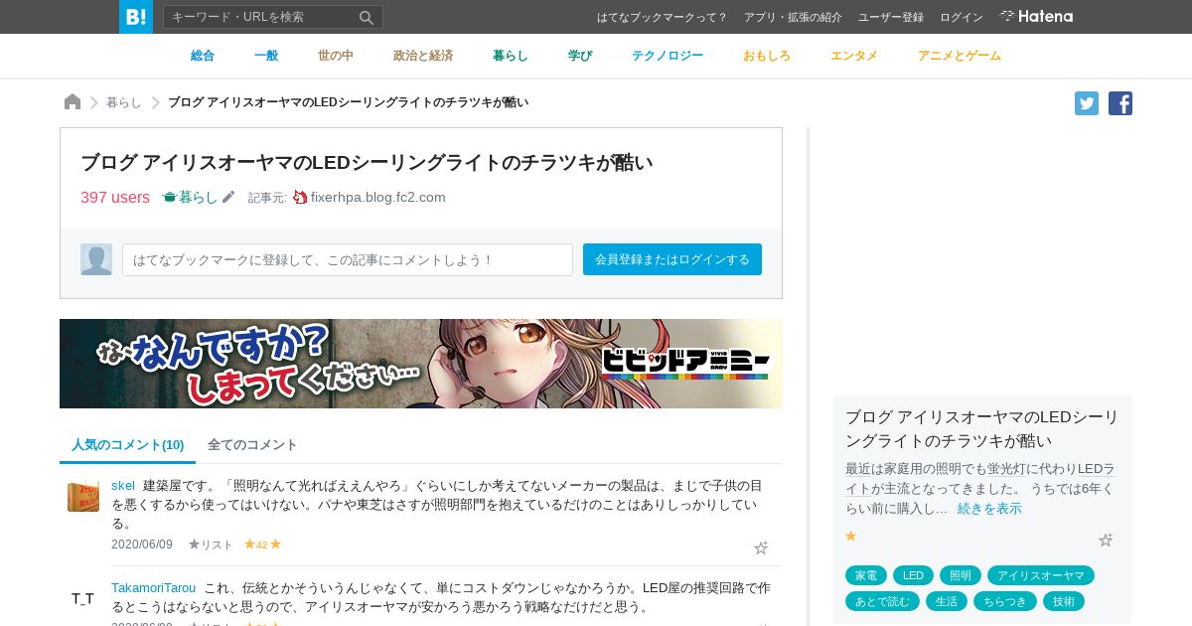Click the アイリスオーヤマ tag
The width and height of the screenshot is (1192, 626).
click(x=1041, y=575)
